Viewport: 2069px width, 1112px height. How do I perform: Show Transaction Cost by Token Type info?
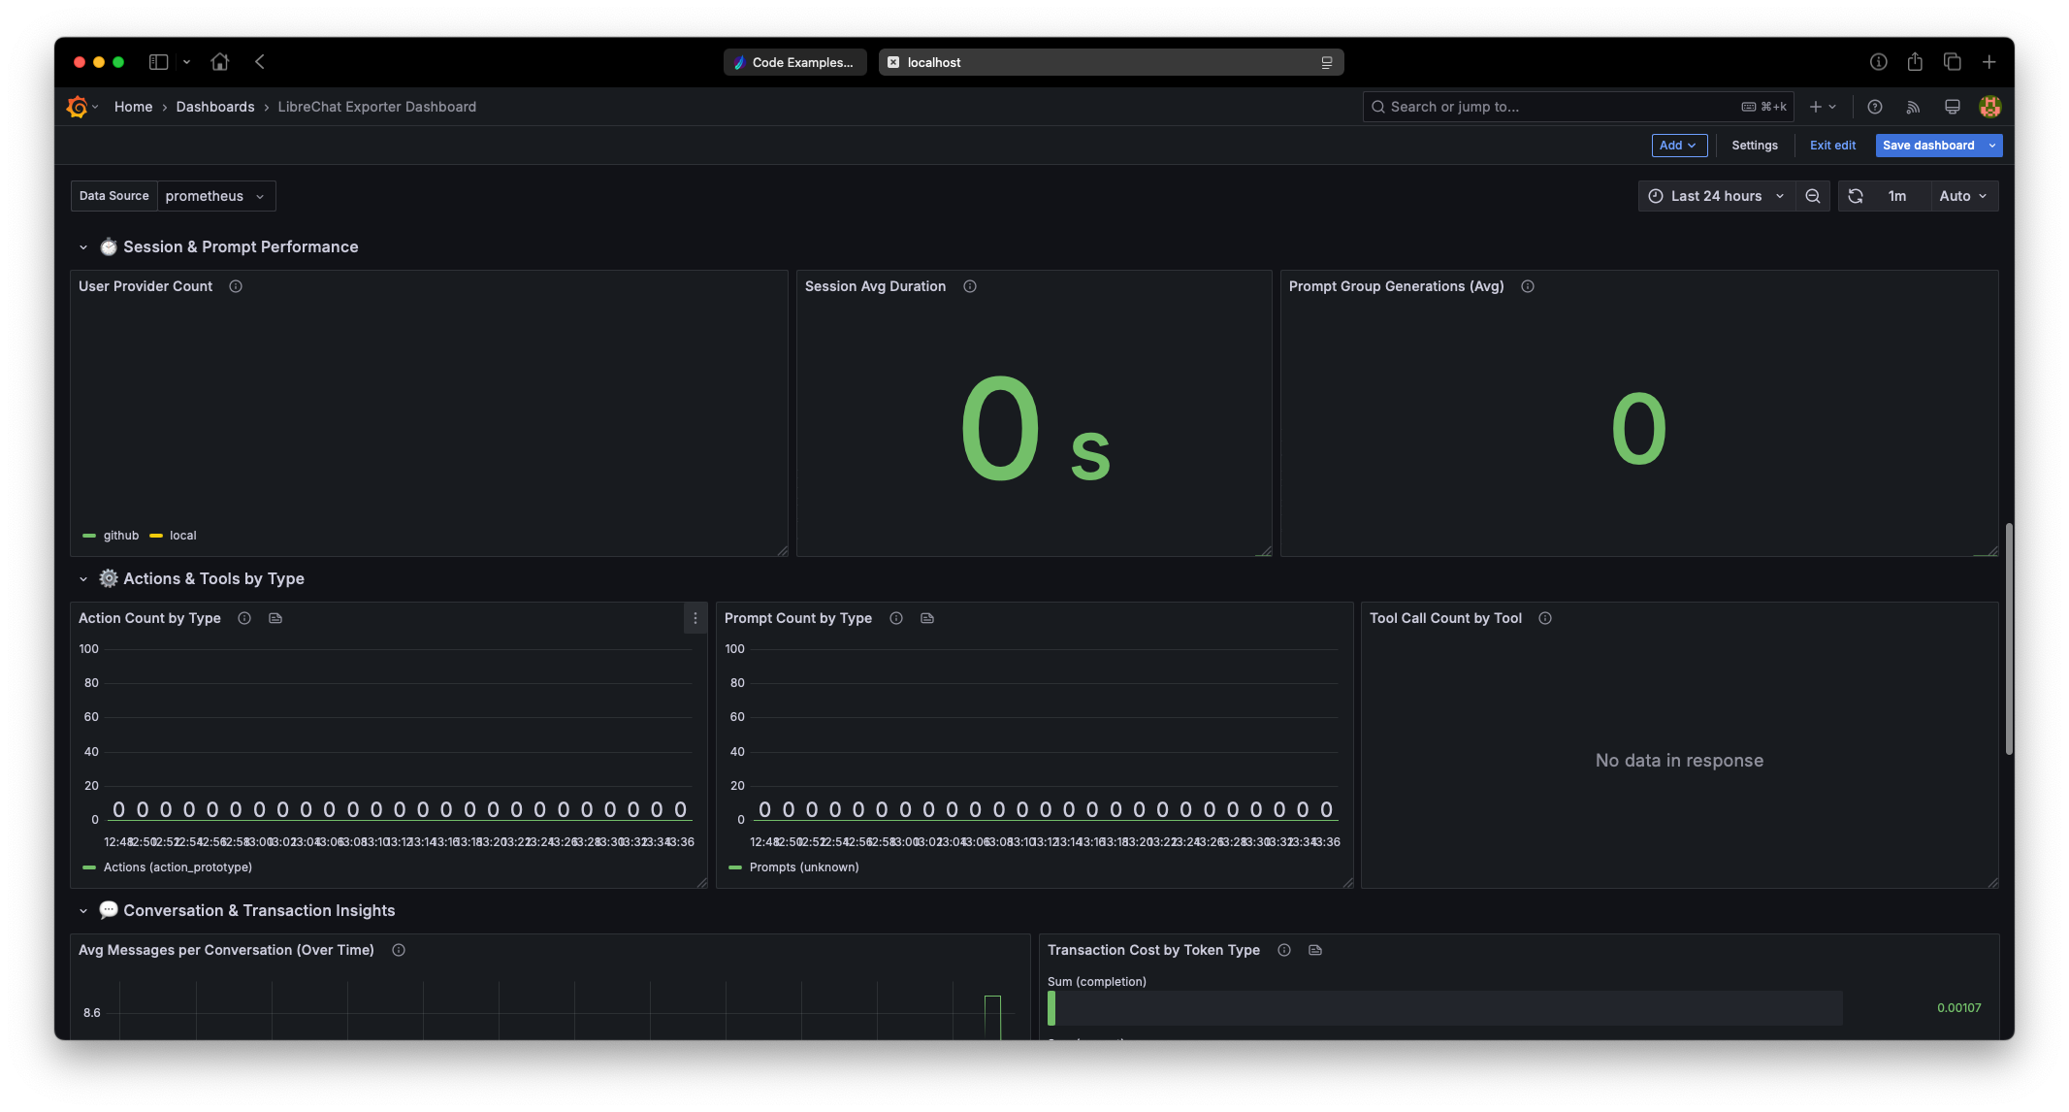[1284, 950]
